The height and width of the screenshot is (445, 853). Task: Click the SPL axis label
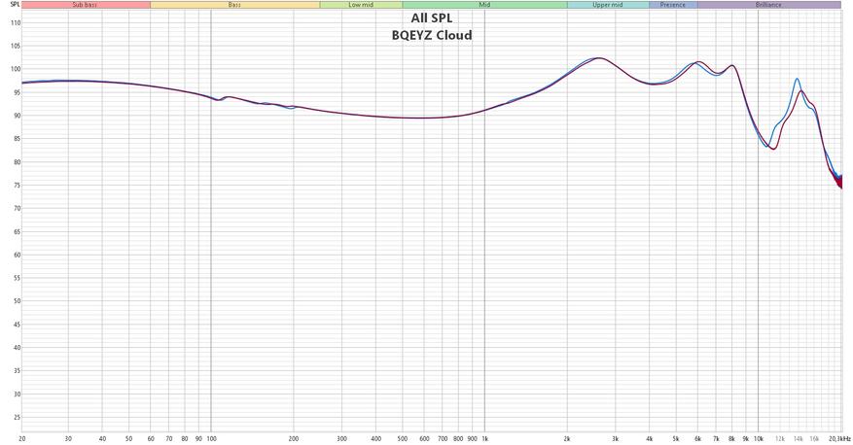point(15,5)
